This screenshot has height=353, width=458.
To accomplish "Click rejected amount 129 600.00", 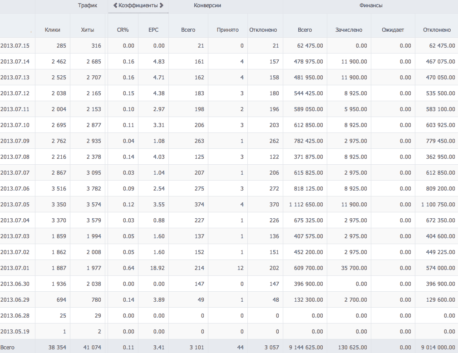I will [440, 300].
